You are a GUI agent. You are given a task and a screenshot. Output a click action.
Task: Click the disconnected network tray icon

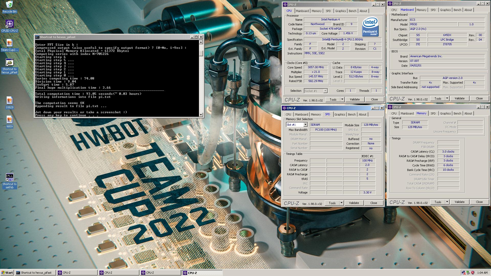464,273
